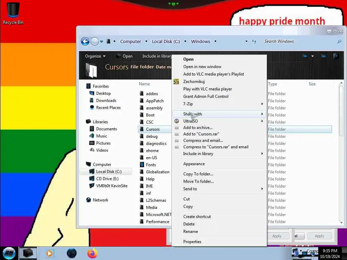Select Add to VLC media player's Playlist
The height and width of the screenshot is (260, 347).
(x=213, y=74)
